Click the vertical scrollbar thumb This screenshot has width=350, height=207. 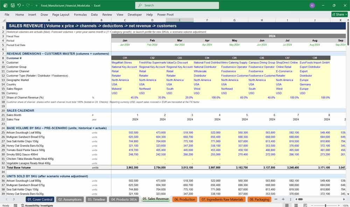[348, 33]
